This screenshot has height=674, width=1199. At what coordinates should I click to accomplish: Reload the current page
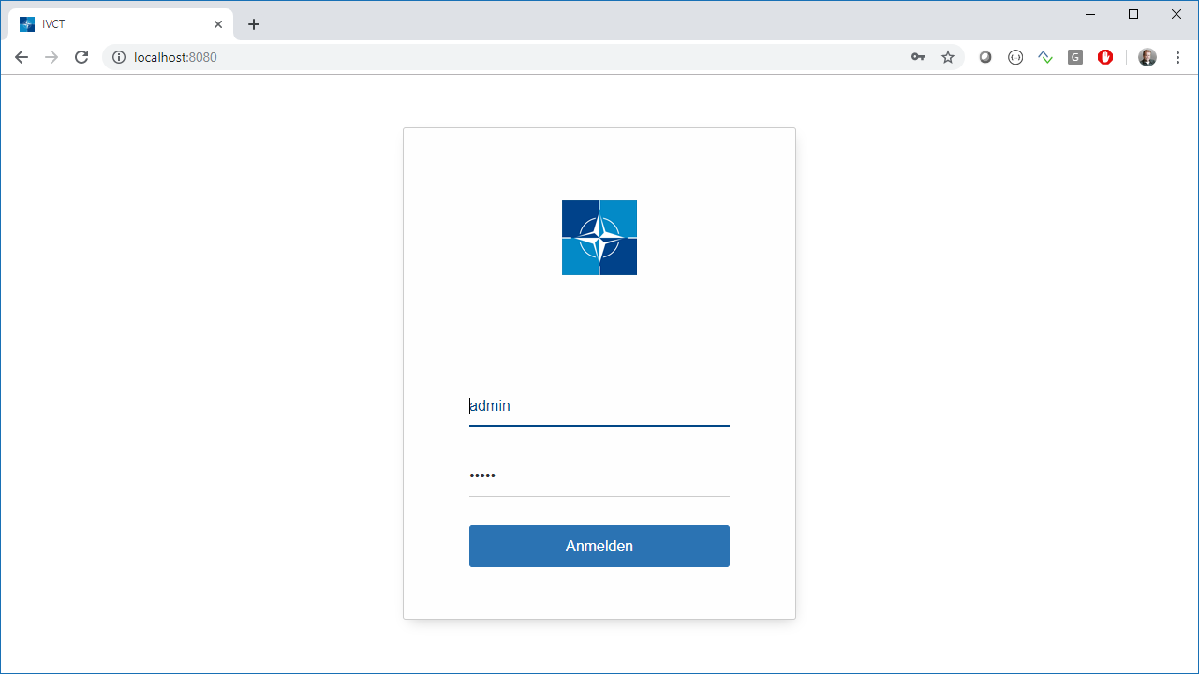81,57
